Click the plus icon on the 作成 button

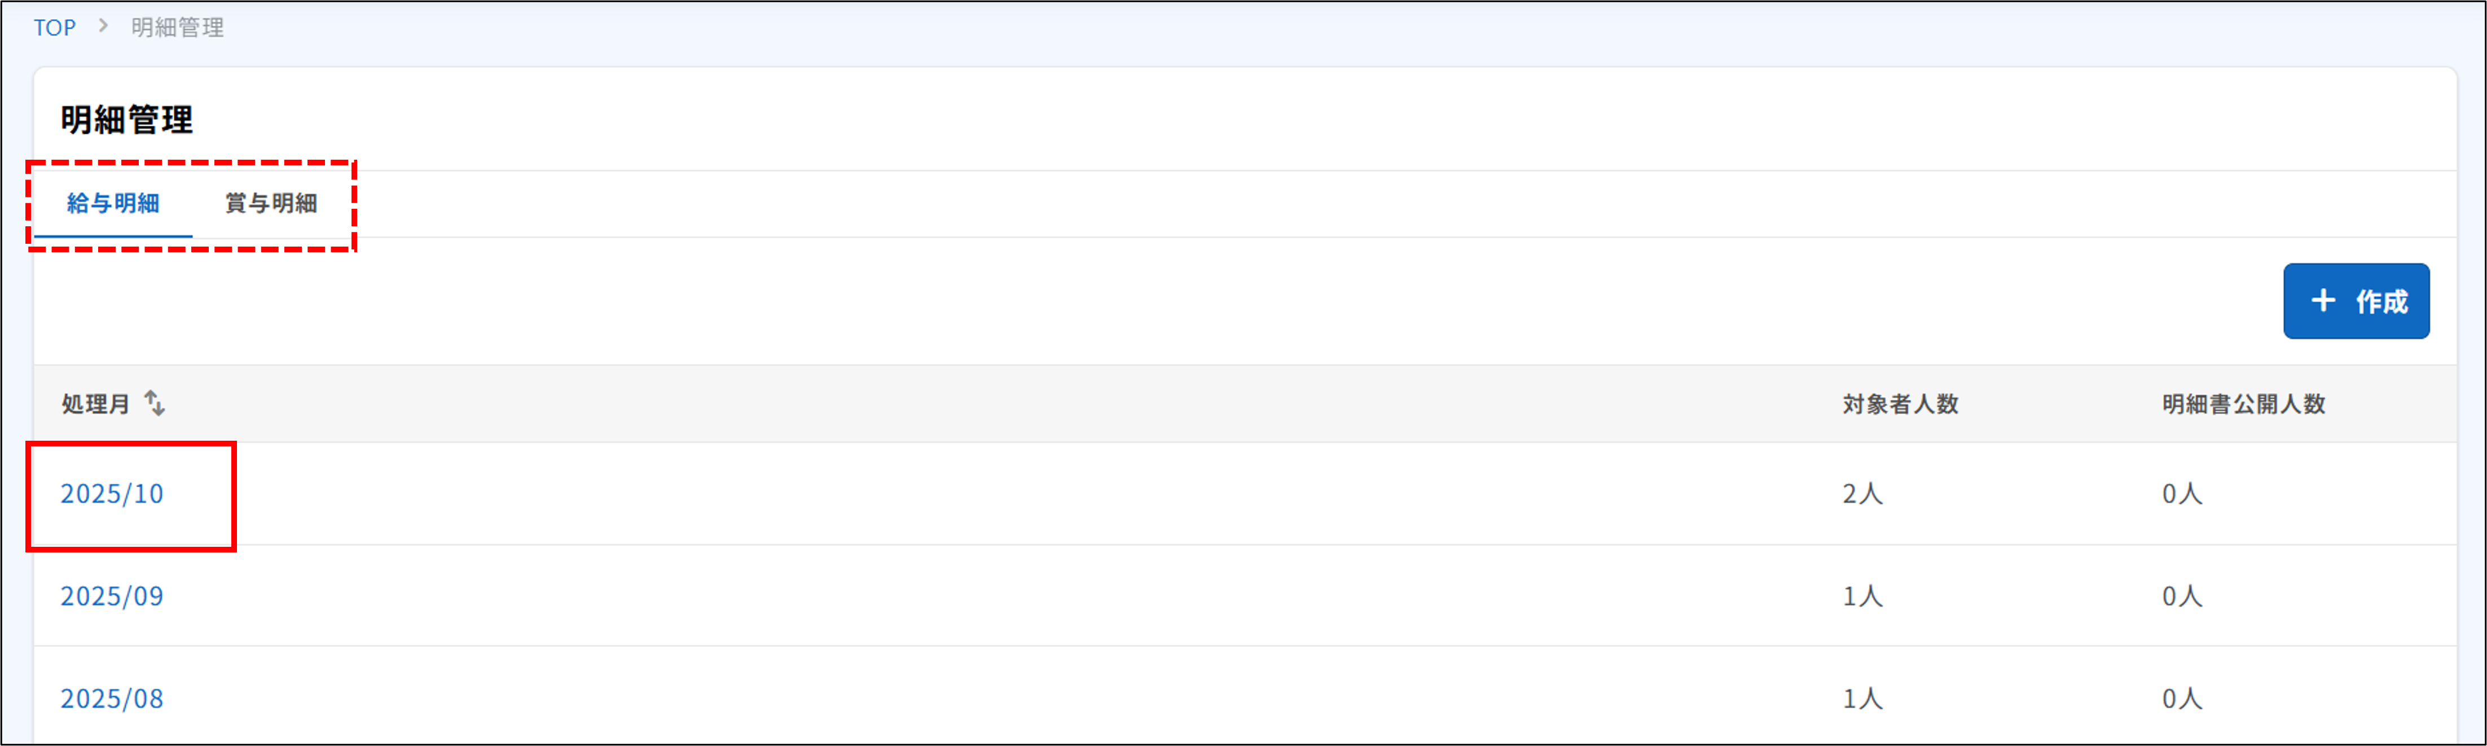coord(2323,300)
